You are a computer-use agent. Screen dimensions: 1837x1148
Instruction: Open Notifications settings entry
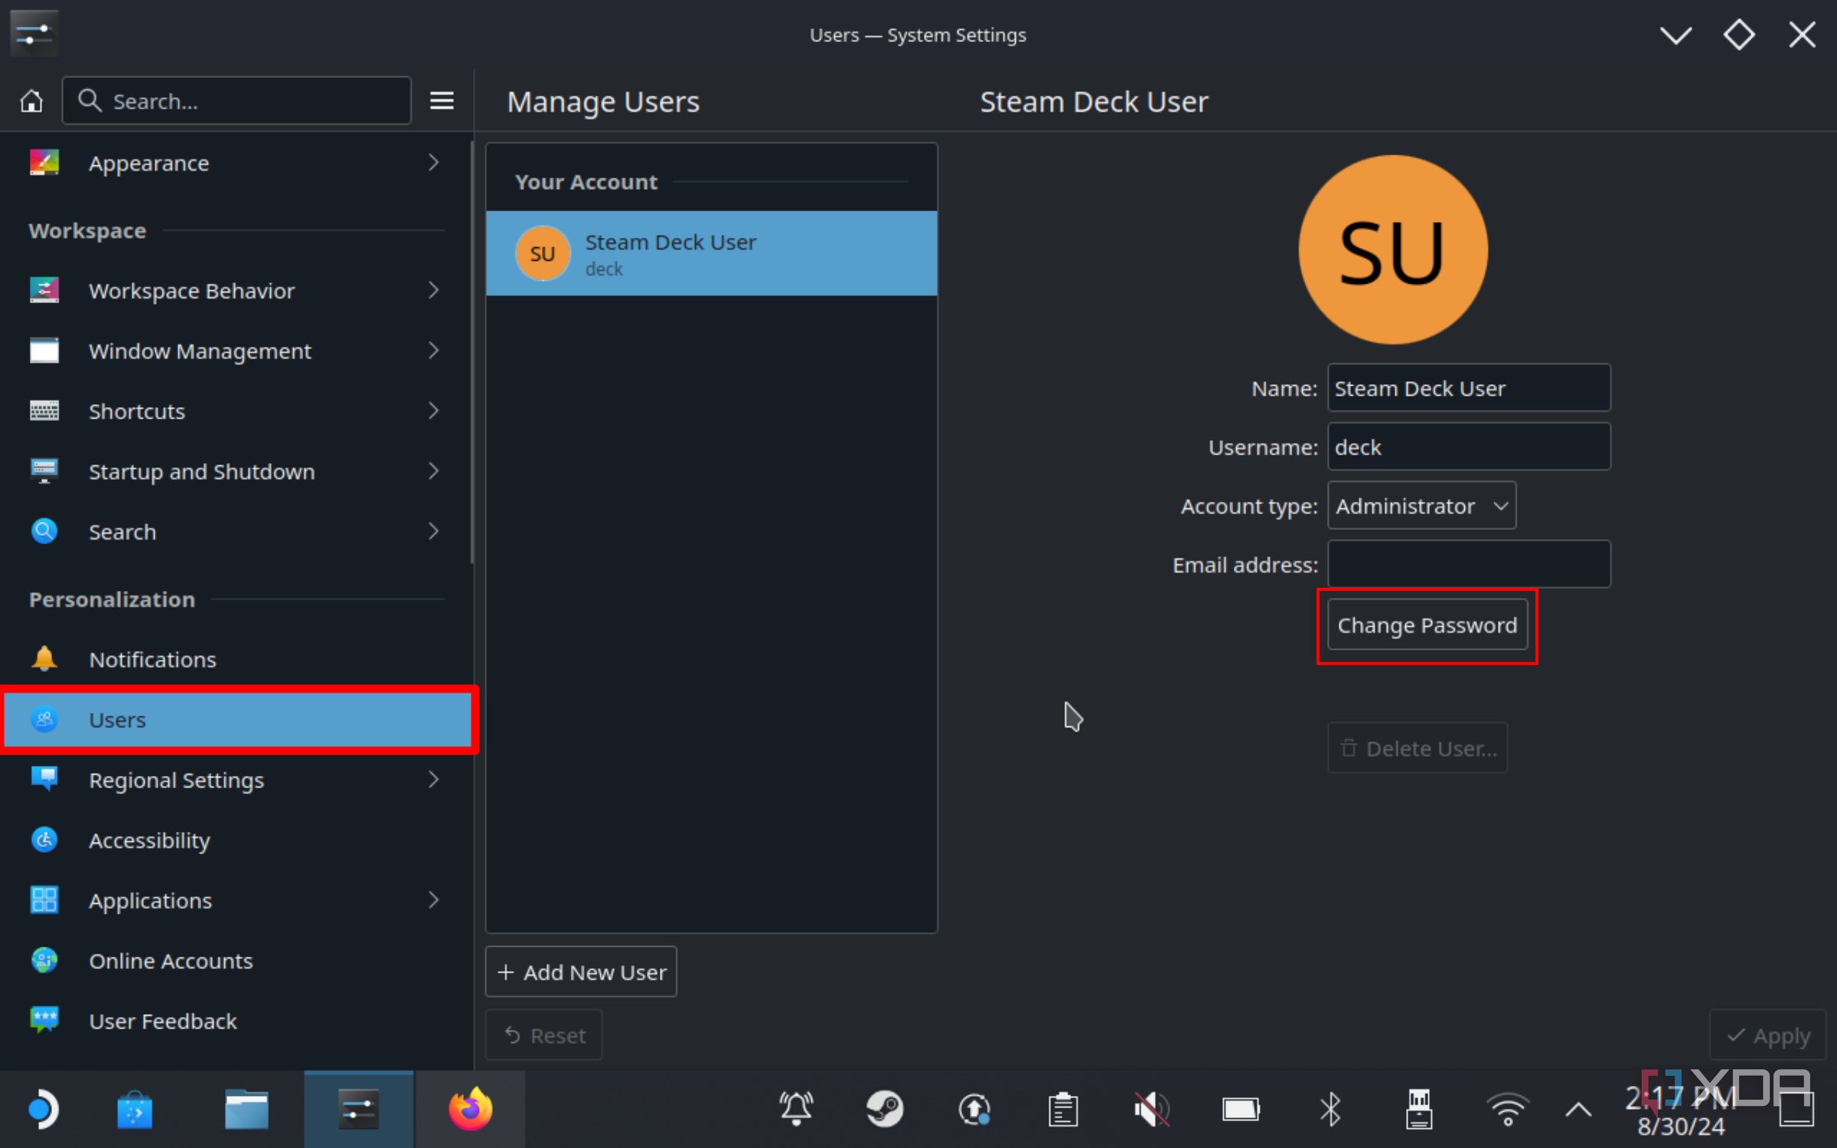click(x=237, y=659)
